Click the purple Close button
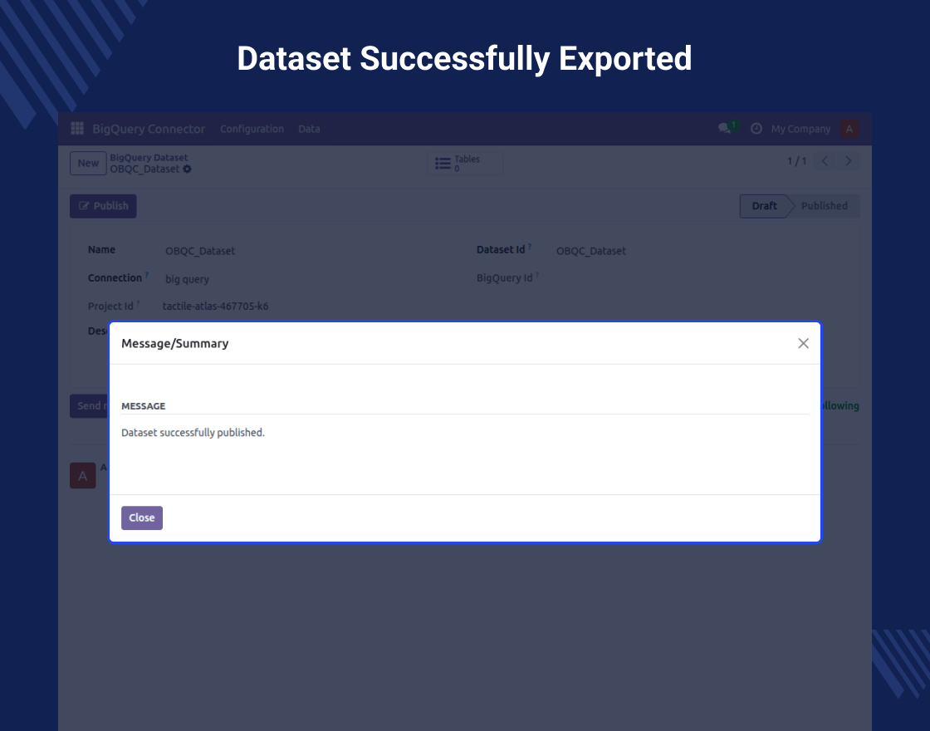 (142, 518)
